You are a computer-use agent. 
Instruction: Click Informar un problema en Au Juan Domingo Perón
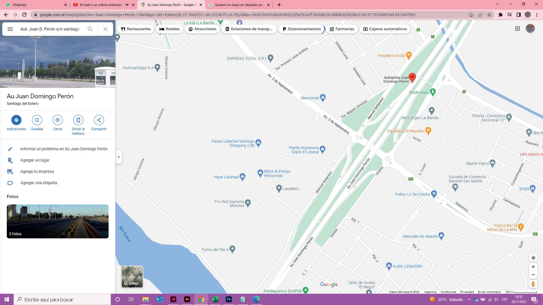58,149
